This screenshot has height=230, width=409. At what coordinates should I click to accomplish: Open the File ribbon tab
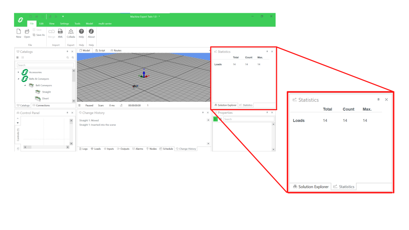tap(32, 24)
